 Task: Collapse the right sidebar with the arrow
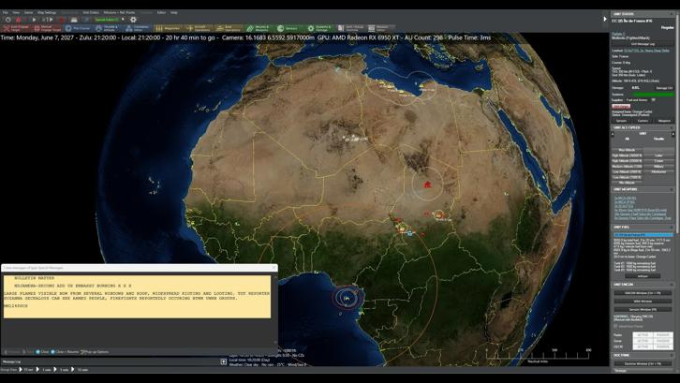pyautogui.click(x=605, y=19)
